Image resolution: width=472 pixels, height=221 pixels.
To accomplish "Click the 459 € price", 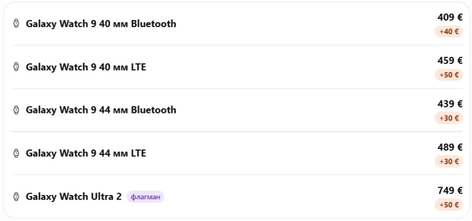I will 450,61.
